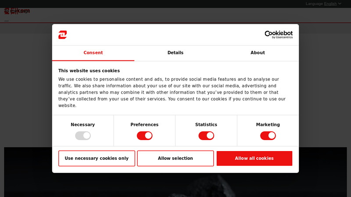Viewport: 351px width, 197px height.
Task: Click Use necessary cookies only button
Action: point(97,158)
